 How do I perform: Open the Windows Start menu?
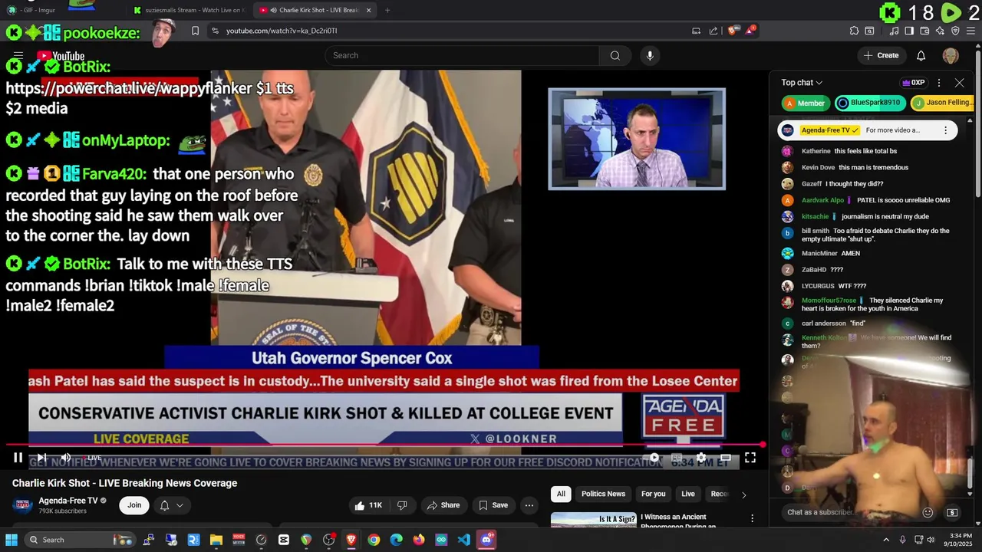(x=12, y=540)
